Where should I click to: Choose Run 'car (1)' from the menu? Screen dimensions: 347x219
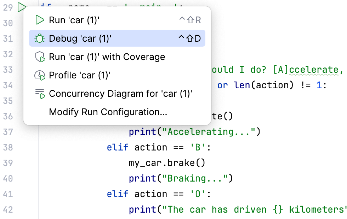pyautogui.click(x=74, y=20)
